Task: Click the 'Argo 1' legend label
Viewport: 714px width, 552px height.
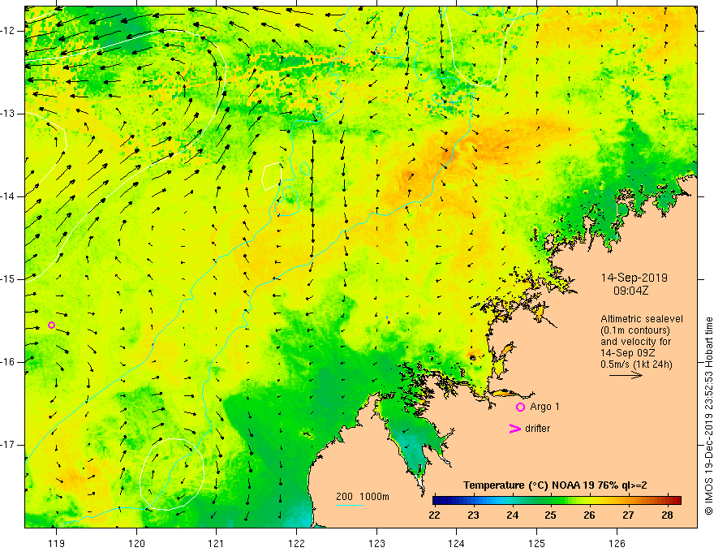Action: click(544, 407)
